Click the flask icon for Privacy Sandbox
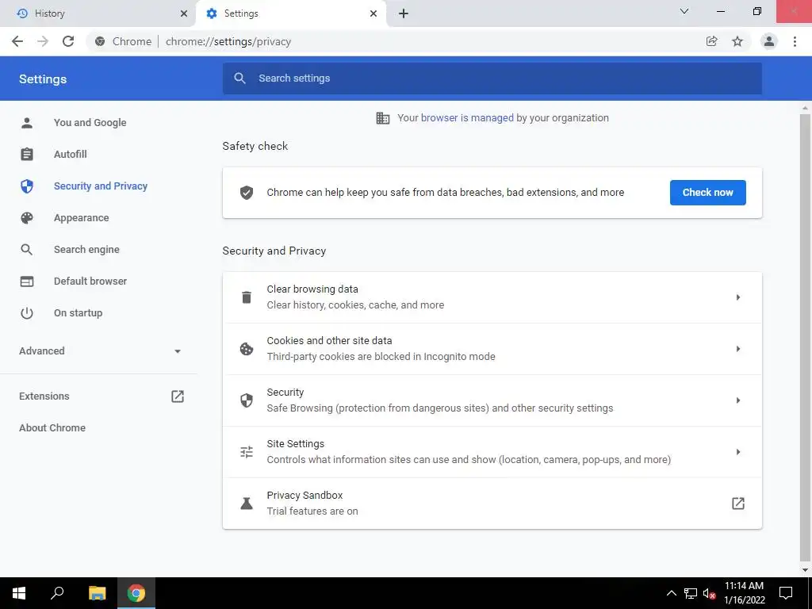812x609 pixels. click(247, 504)
